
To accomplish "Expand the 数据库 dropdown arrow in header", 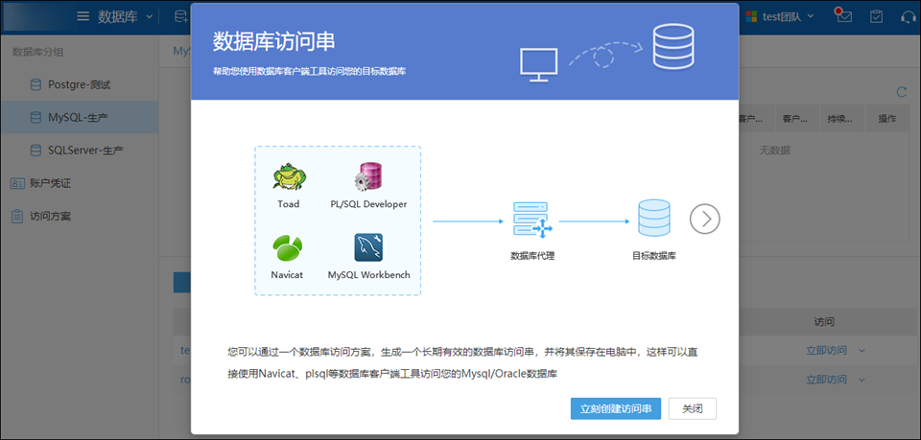I will pos(148,16).
